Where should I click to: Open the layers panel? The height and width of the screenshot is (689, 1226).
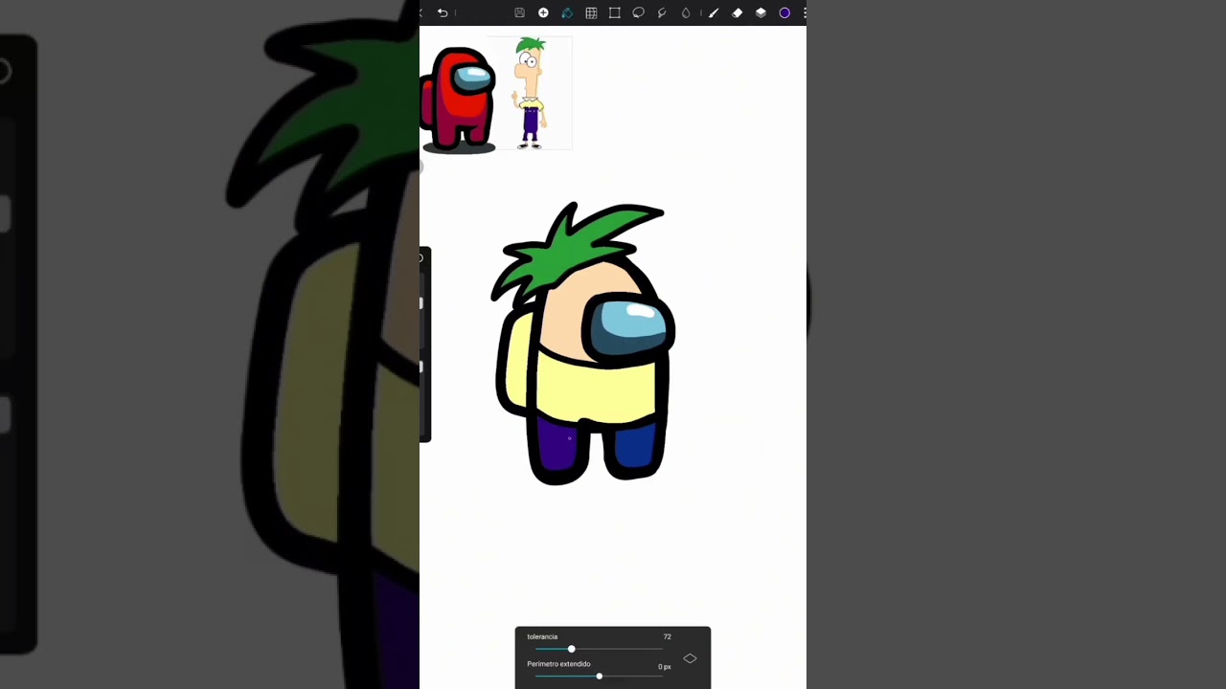point(761,12)
